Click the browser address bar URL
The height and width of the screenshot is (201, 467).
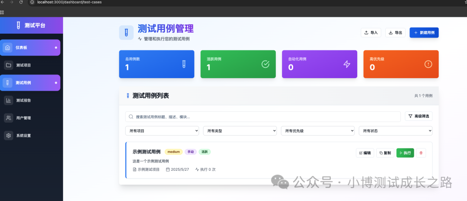click(69, 2)
